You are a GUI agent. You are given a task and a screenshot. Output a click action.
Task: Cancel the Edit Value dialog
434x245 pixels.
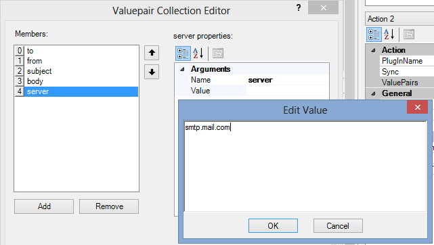tap(338, 225)
